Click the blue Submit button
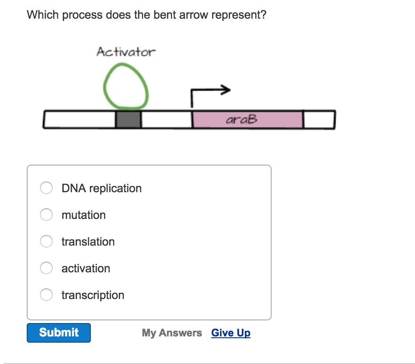This screenshot has height=364, width=415. pyautogui.click(x=58, y=332)
